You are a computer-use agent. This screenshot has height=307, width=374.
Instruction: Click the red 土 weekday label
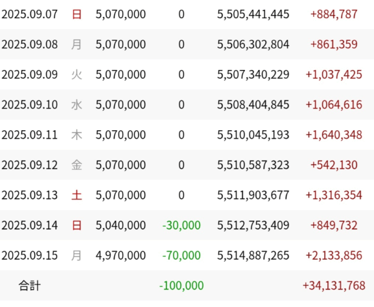tap(77, 196)
